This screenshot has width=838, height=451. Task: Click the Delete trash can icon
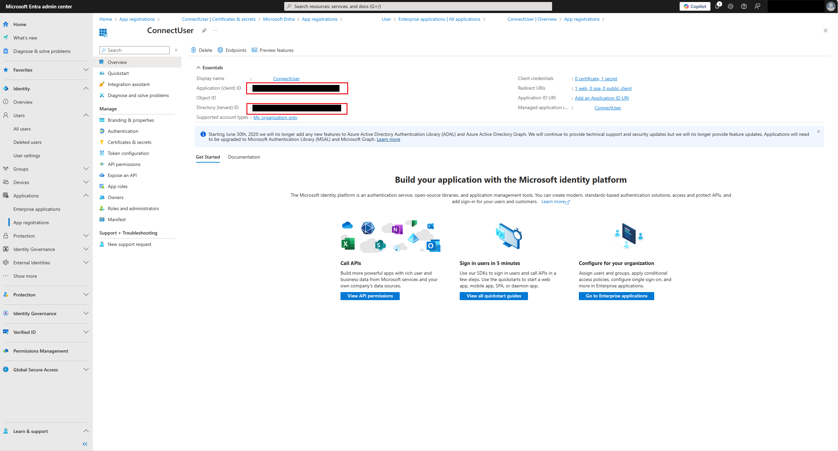[x=194, y=50]
